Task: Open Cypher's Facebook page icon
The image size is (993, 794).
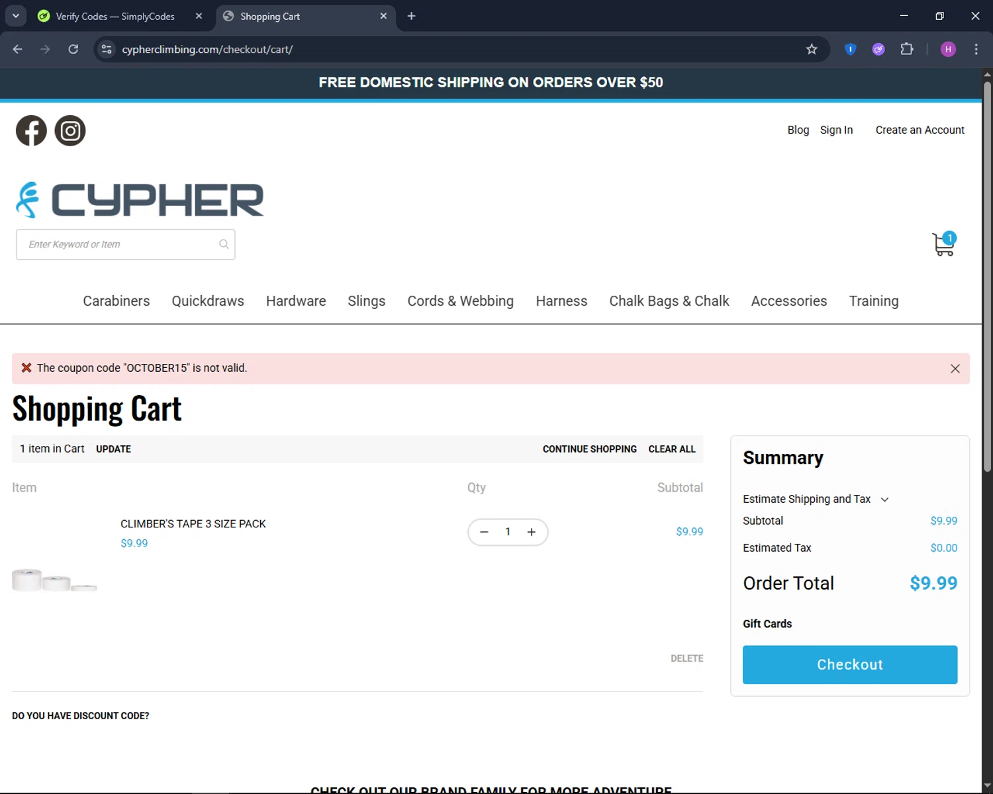Action: [31, 130]
